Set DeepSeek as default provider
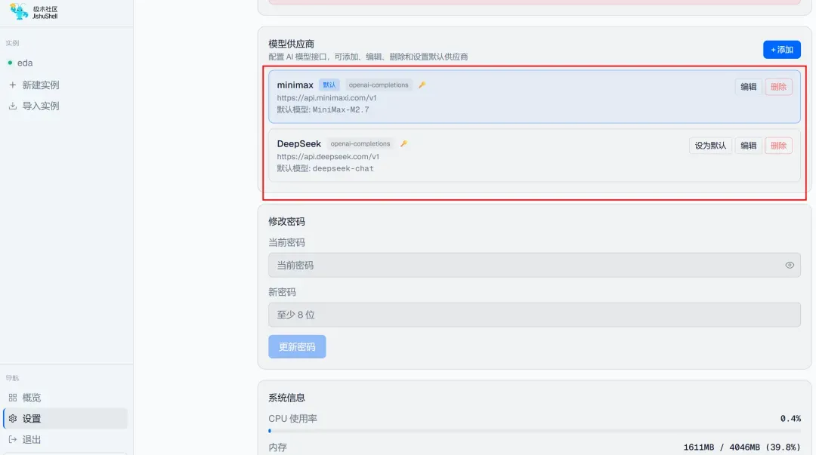The image size is (816, 455). [710, 146]
